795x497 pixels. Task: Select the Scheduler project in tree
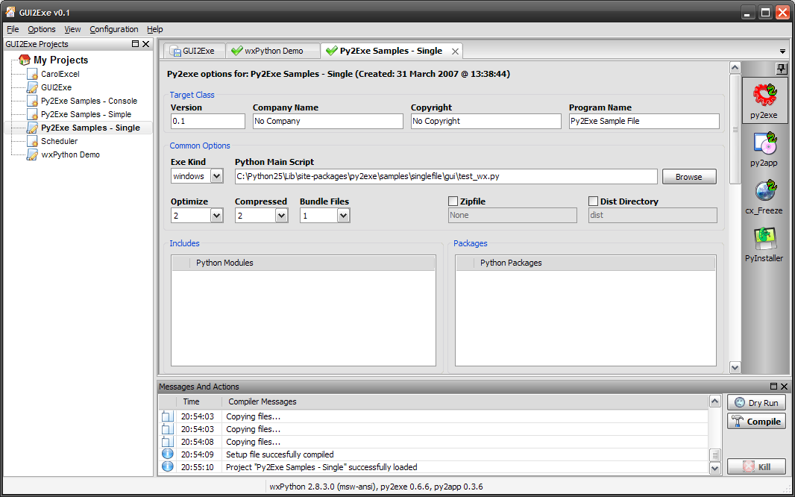pyautogui.click(x=59, y=141)
